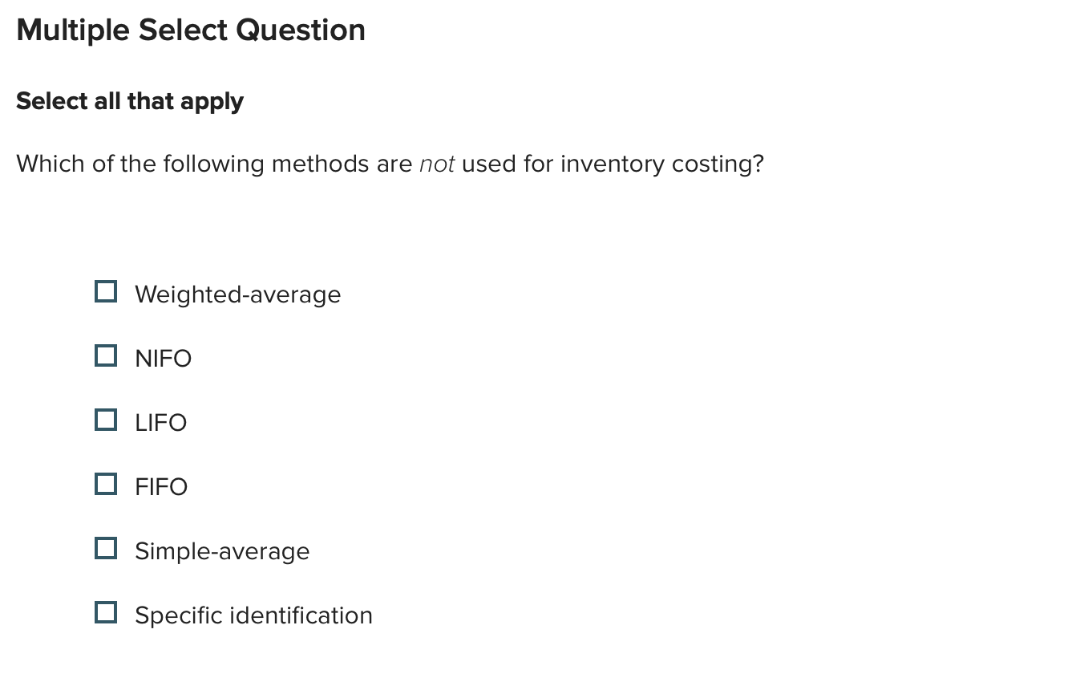Click the Multiple Select Question heading
Image resolution: width=1084 pixels, height=674 pixels.
click(191, 30)
